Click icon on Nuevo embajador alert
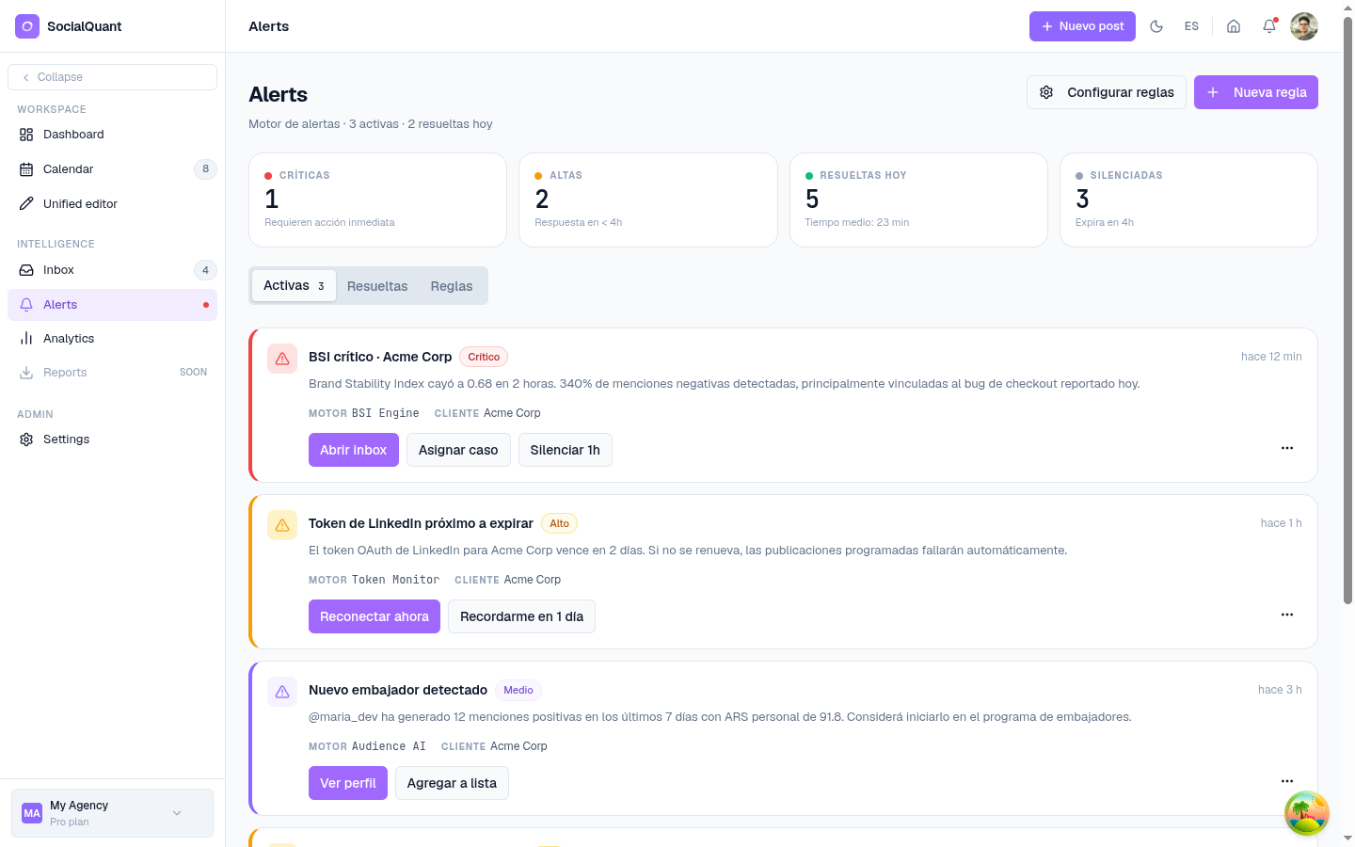 pyautogui.click(x=282, y=692)
